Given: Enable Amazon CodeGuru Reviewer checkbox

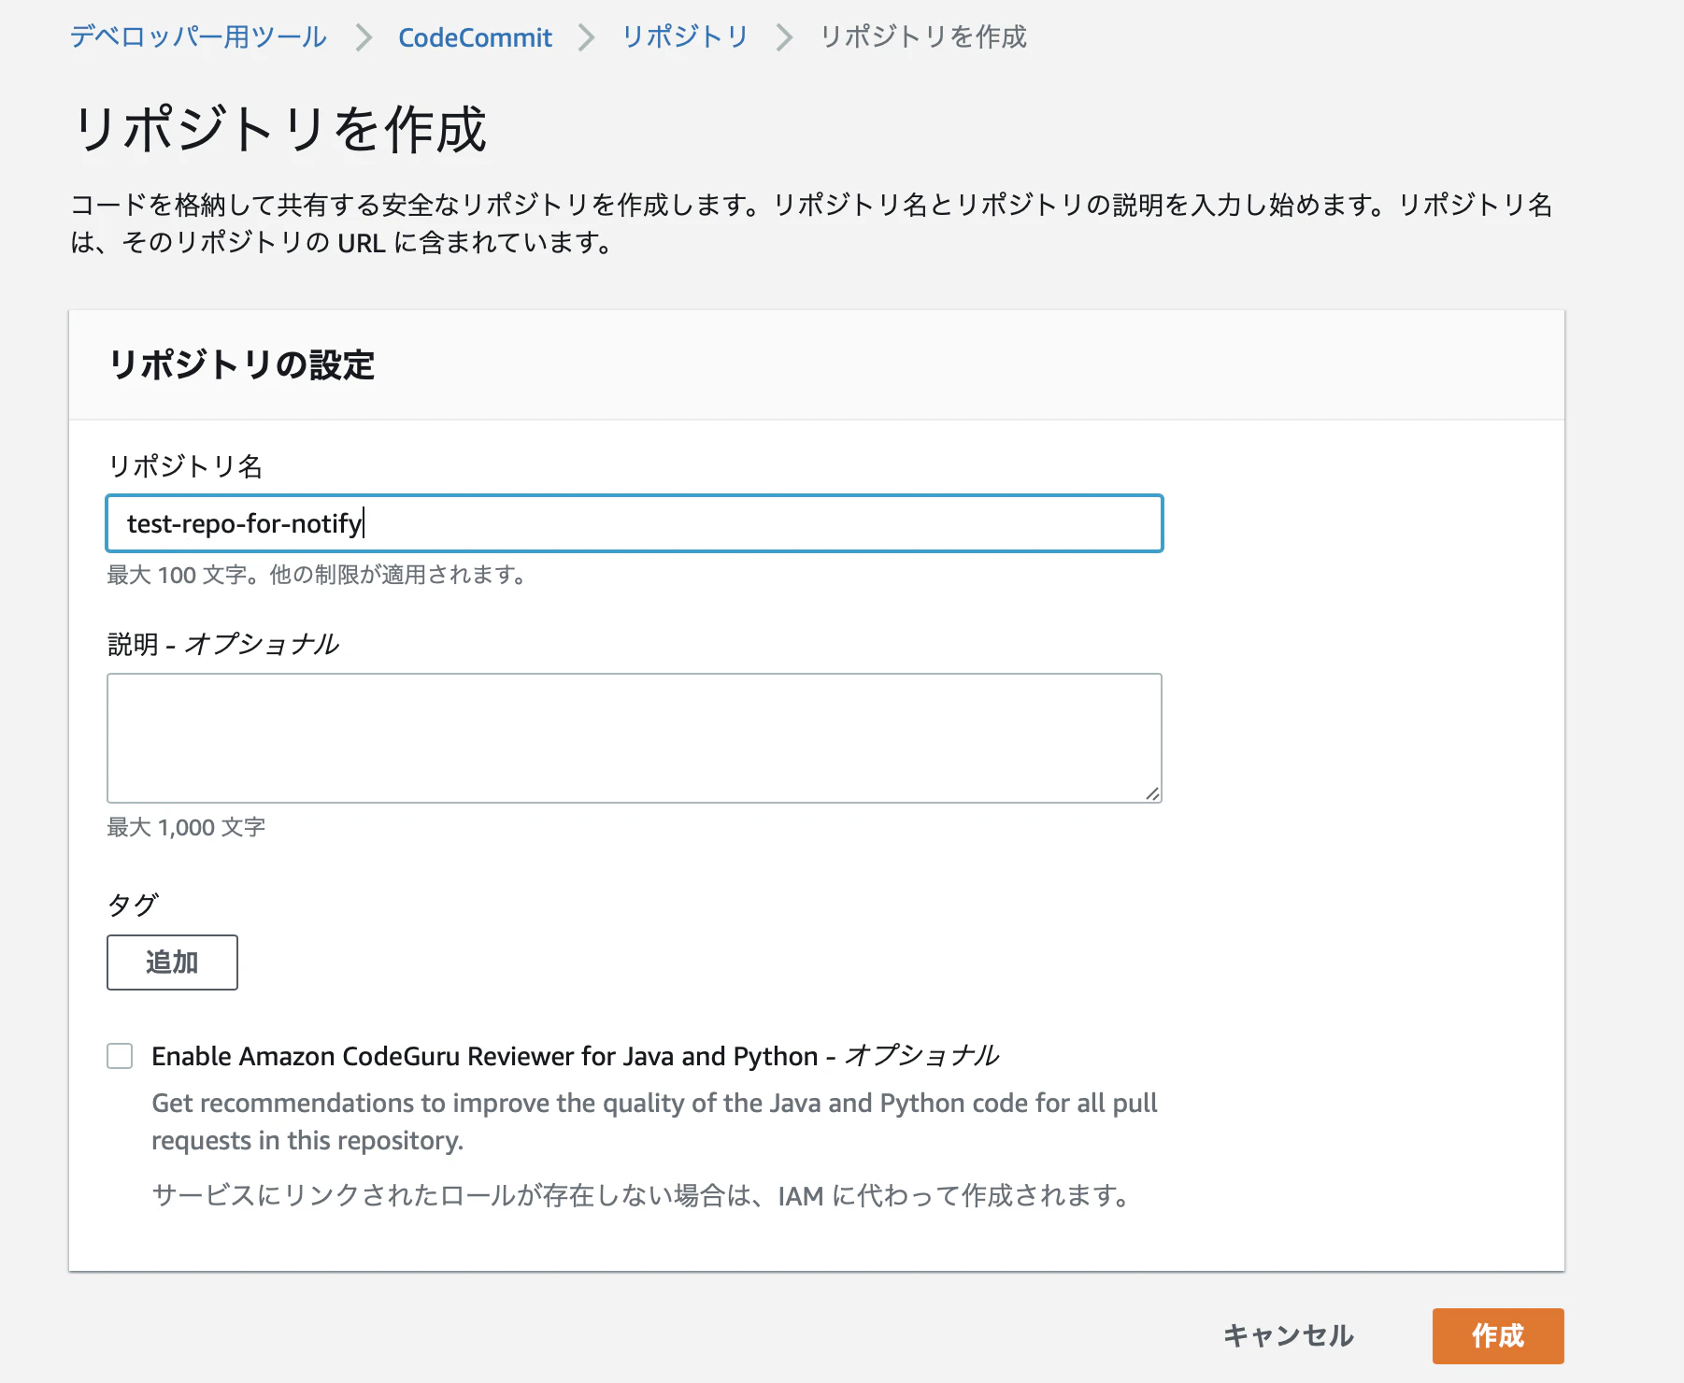Looking at the screenshot, I should tap(120, 1056).
